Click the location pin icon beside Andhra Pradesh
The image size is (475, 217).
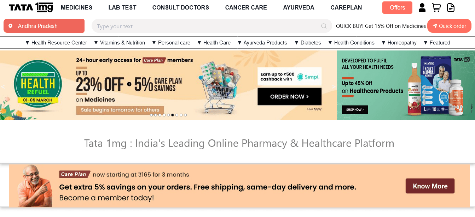pos(11,26)
